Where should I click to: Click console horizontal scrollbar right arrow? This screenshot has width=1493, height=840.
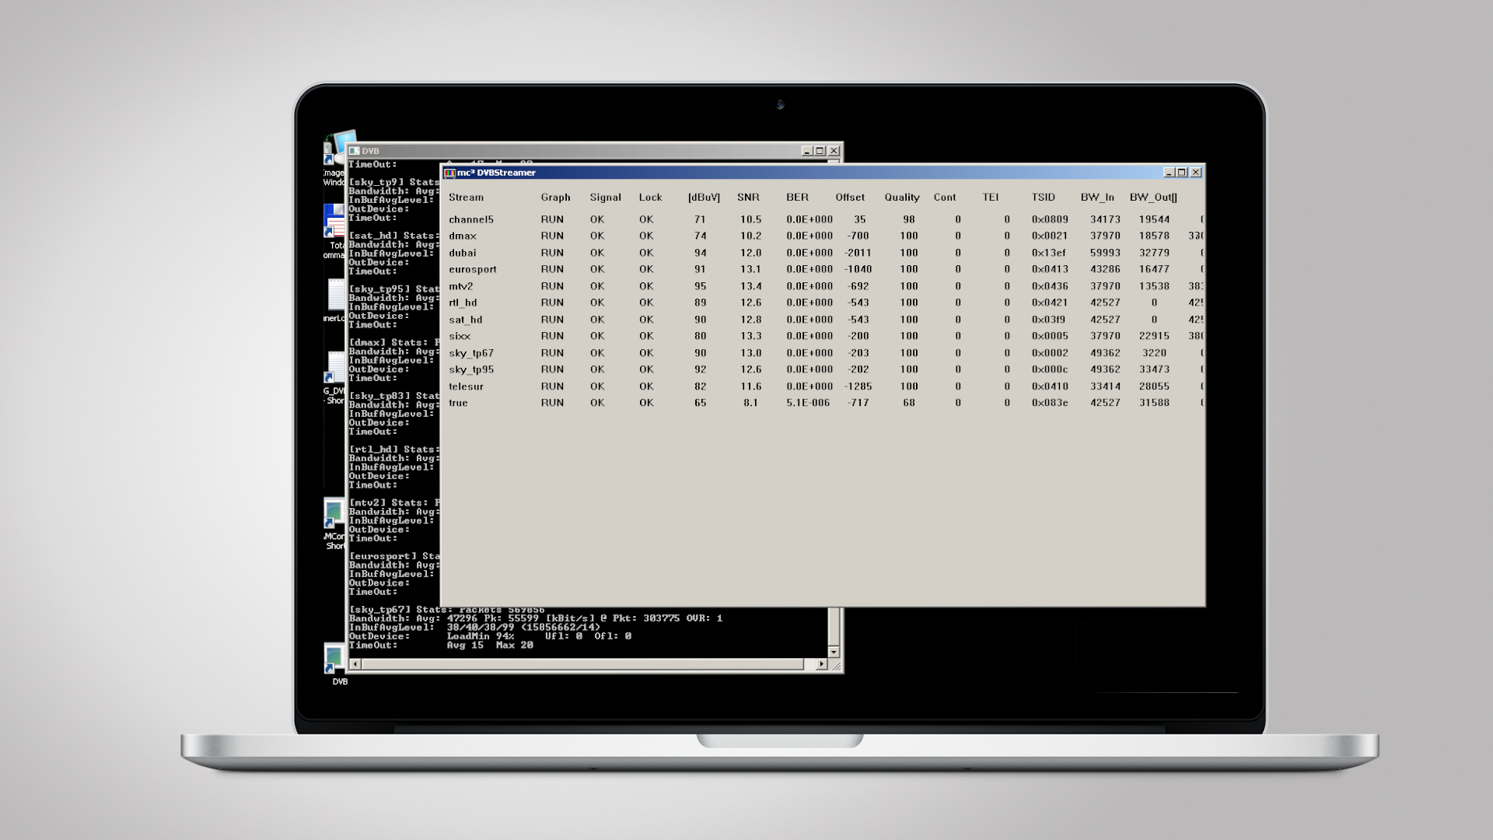pos(821,664)
